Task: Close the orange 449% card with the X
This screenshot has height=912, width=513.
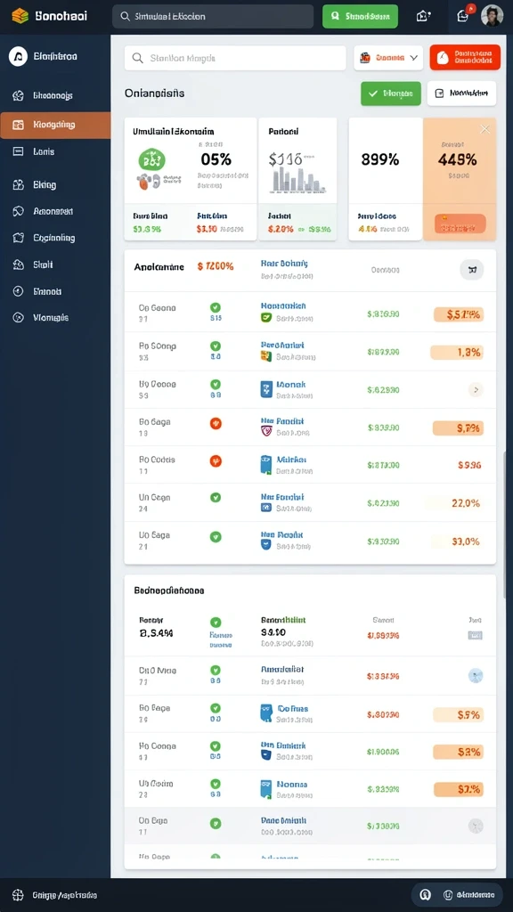Action: pos(484,129)
